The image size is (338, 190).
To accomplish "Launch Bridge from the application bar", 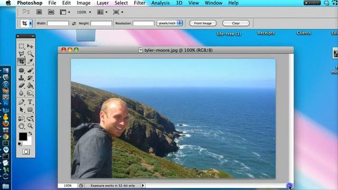I will [39, 12].
